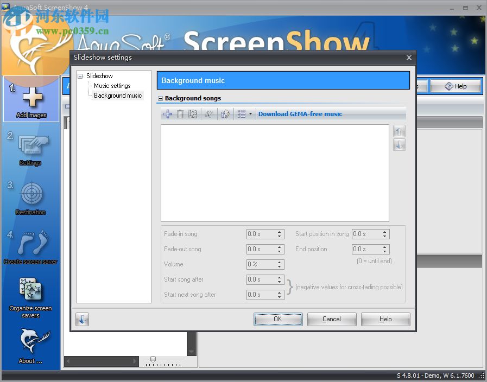487x382 pixels.
Task: Delete selected song using the trash icon
Action: [x=181, y=114]
